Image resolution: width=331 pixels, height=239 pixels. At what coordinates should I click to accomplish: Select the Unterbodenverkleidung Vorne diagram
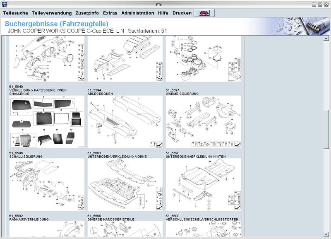(x=125, y=185)
